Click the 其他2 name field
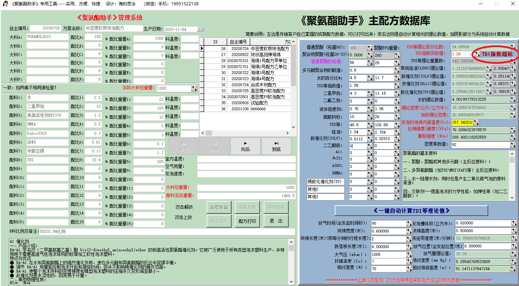Screen dimensions: 519x286 pyautogui.click(x=326, y=189)
